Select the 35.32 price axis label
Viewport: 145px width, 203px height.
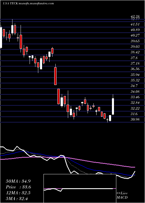point(135,80)
